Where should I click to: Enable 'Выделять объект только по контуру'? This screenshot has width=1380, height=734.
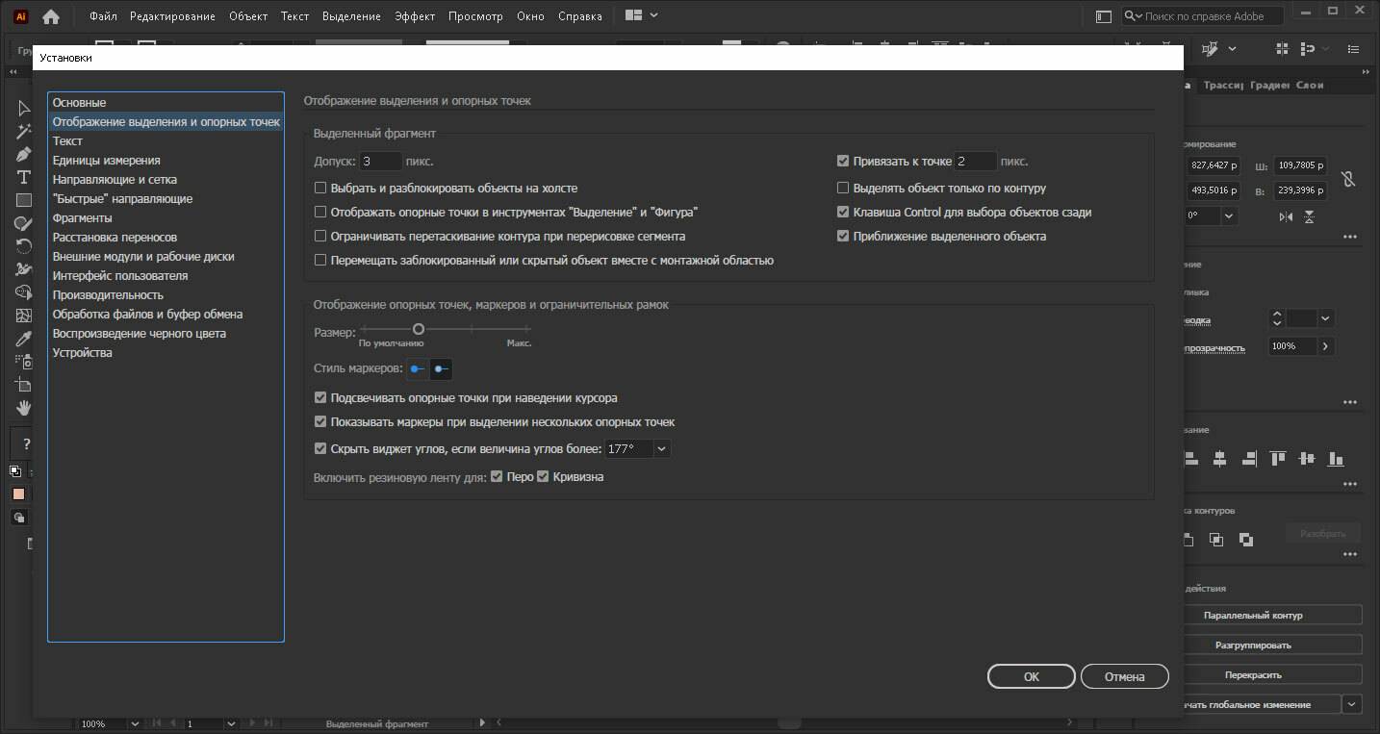[843, 189]
